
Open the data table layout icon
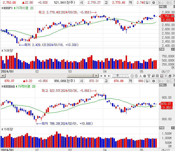[157, 76]
